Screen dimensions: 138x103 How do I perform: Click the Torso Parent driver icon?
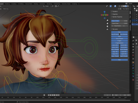pyautogui.click(x=127, y=26)
